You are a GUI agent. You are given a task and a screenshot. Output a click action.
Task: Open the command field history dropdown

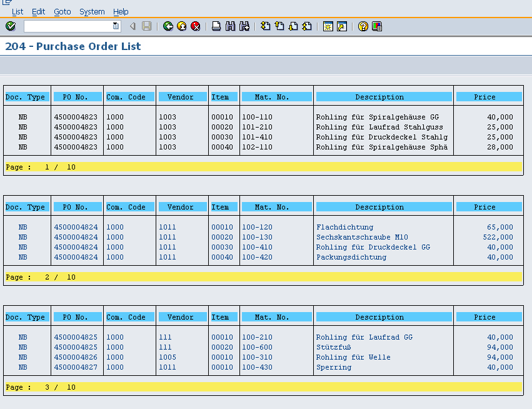tap(116, 26)
